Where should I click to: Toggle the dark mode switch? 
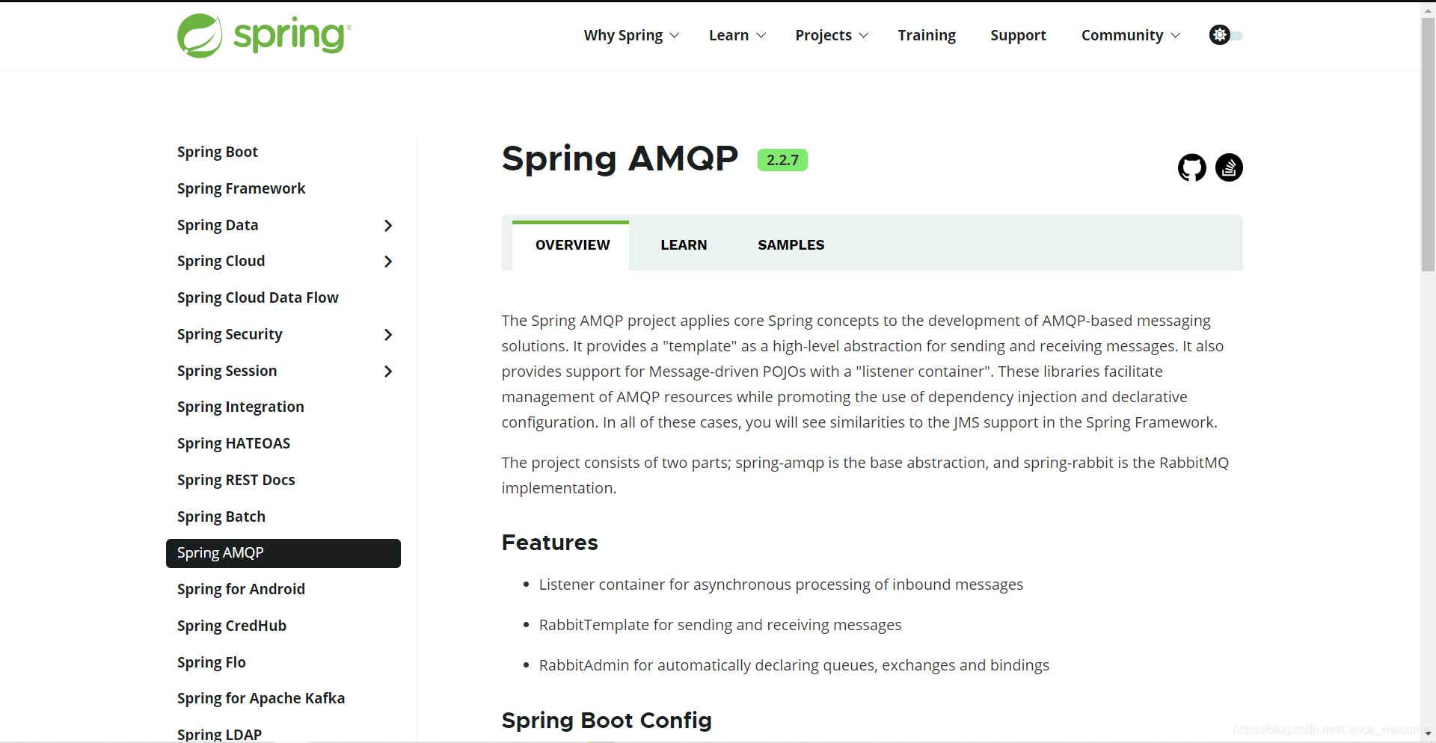[x=1226, y=35]
